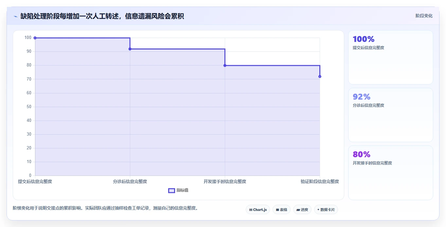Screen dimensions: 446x227
Task: Click the 提交后信息完整度 x-axis label
Action: 35,181
